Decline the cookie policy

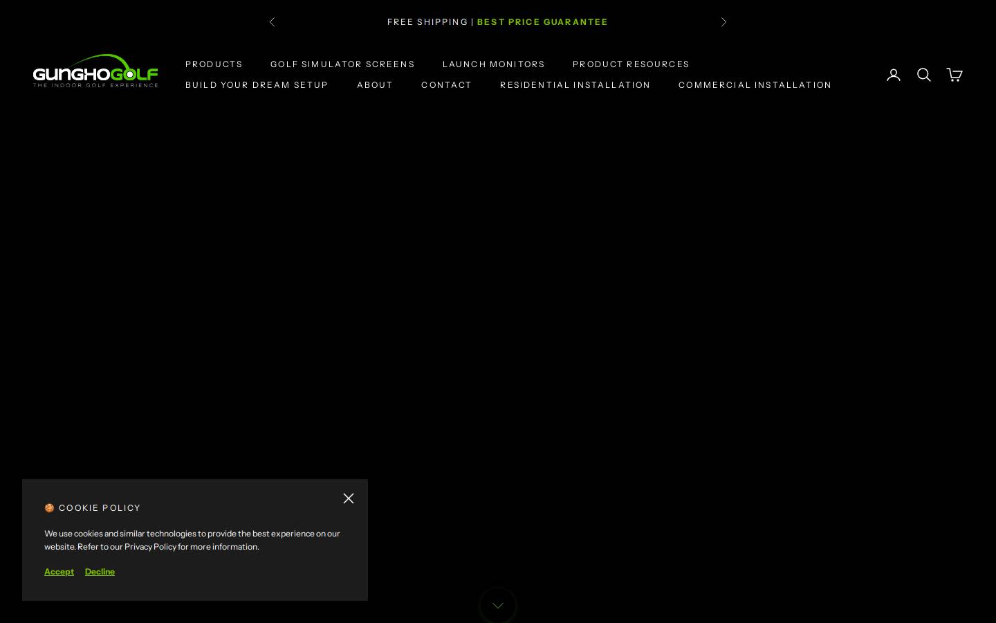(x=100, y=571)
